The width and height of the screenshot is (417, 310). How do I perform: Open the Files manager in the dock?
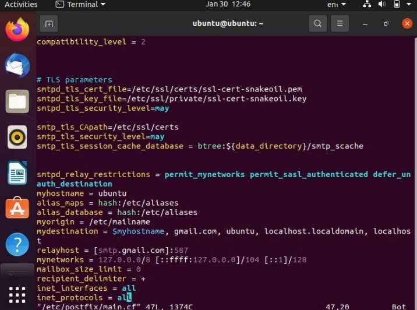[17, 101]
